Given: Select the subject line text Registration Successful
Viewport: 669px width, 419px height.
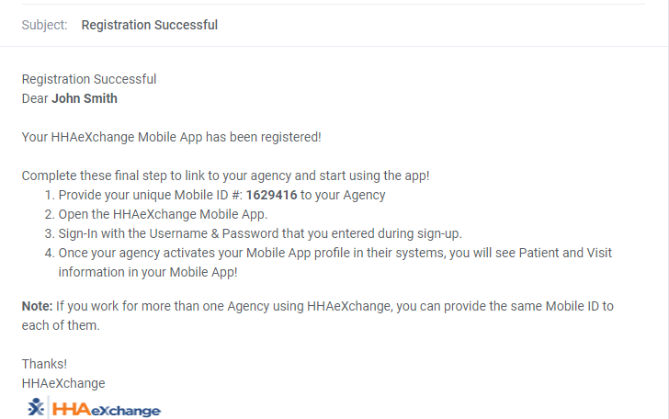Looking at the screenshot, I should click(x=150, y=25).
